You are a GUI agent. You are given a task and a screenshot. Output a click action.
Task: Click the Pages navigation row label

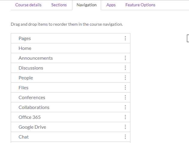point(25,38)
